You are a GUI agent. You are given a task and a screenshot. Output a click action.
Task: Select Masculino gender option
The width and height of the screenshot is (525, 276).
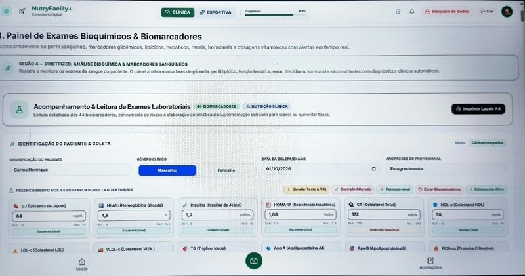pyautogui.click(x=167, y=170)
